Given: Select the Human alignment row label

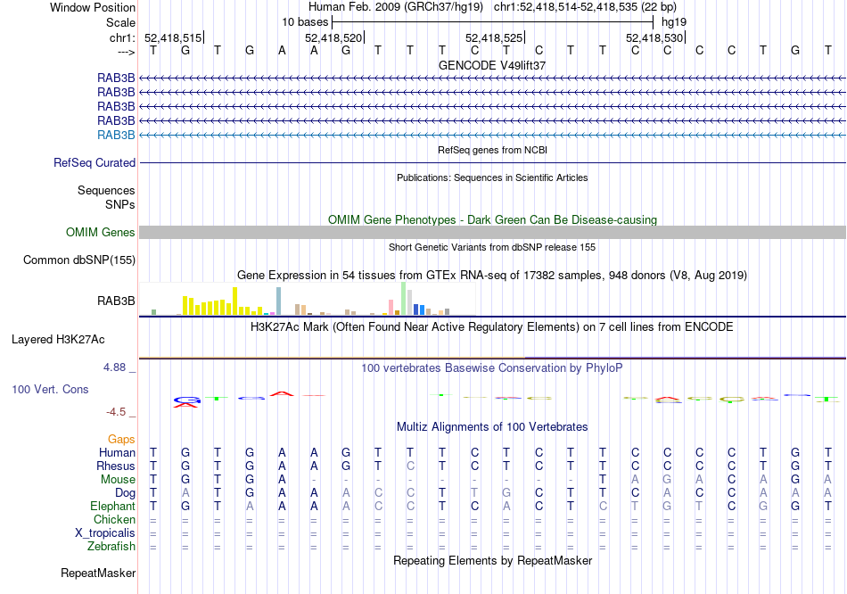Looking at the screenshot, I should tap(117, 453).
